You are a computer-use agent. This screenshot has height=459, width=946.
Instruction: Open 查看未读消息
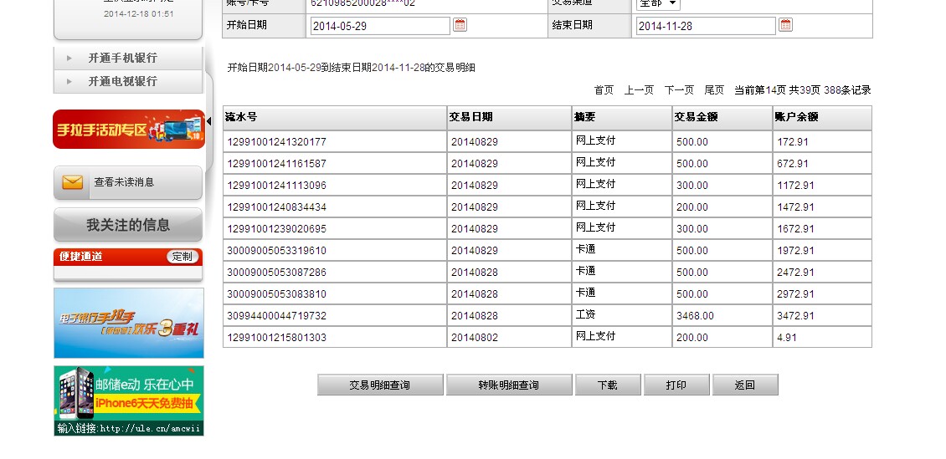124,182
